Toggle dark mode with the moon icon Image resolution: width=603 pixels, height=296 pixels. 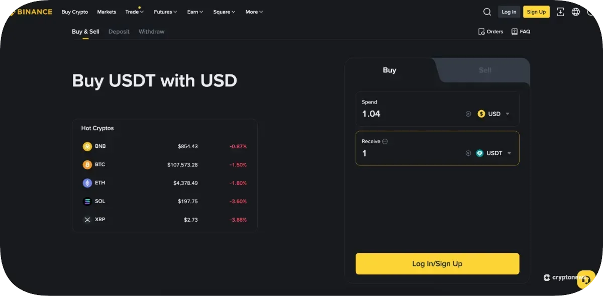point(591,12)
